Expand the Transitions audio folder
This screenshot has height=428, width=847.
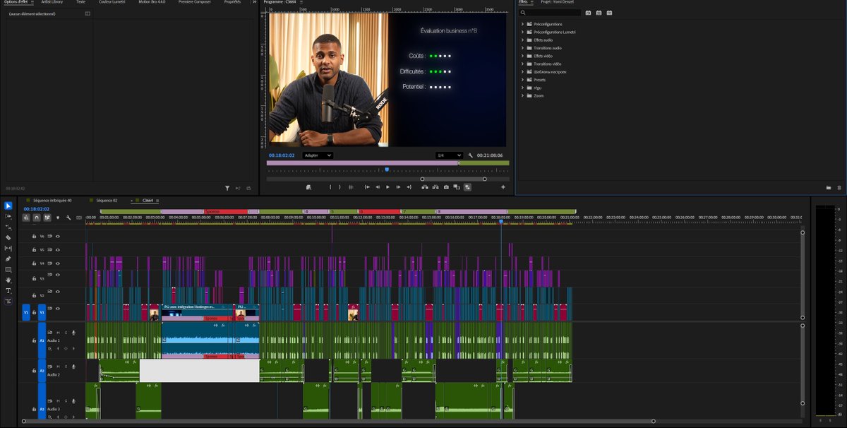(x=522, y=48)
